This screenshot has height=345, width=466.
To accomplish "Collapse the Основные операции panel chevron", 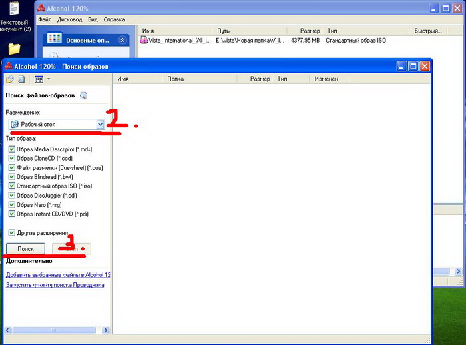I will pos(122,40).
